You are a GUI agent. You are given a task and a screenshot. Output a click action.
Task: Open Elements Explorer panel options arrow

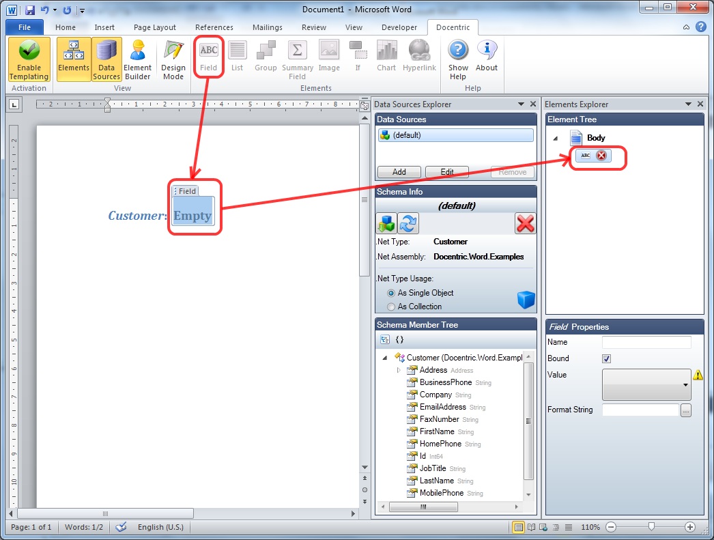coord(688,104)
